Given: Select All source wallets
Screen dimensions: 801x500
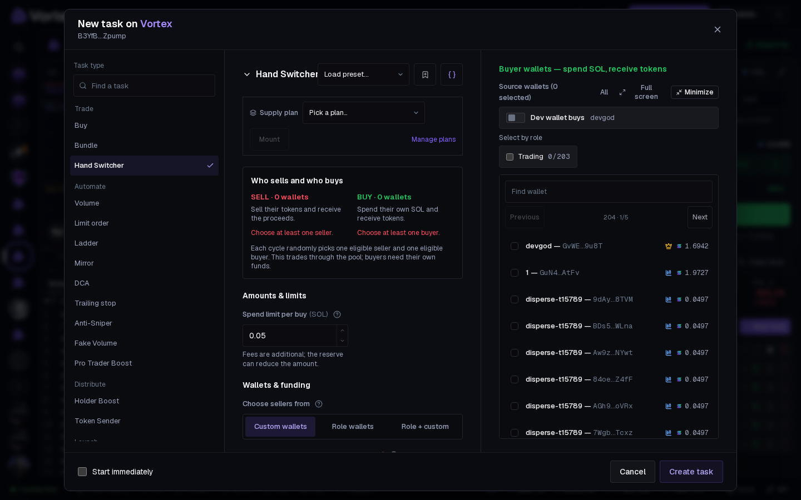Looking at the screenshot, I should tap(604, 92).
